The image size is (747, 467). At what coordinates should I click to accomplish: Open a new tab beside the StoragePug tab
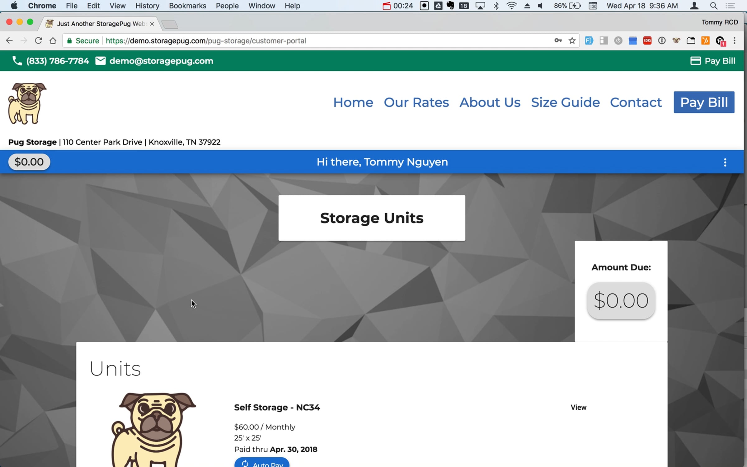170,24
